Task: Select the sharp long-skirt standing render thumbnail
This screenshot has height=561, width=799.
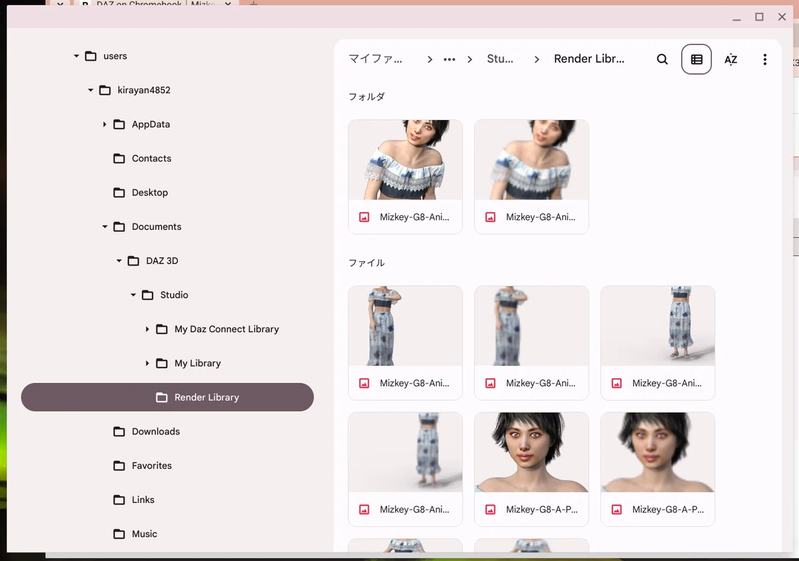Action: [x=405, y=326]
